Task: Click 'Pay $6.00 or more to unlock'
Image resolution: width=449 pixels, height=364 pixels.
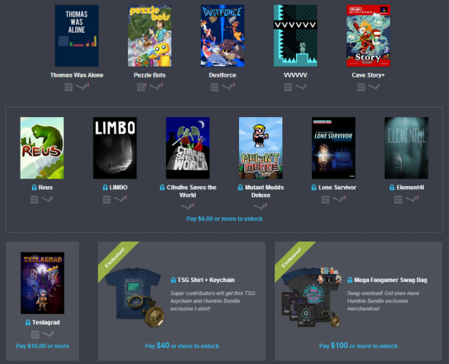Action: coord(224,219)
